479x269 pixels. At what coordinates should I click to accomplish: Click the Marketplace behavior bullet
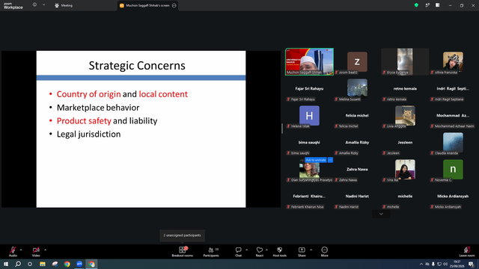click(98, 108)
